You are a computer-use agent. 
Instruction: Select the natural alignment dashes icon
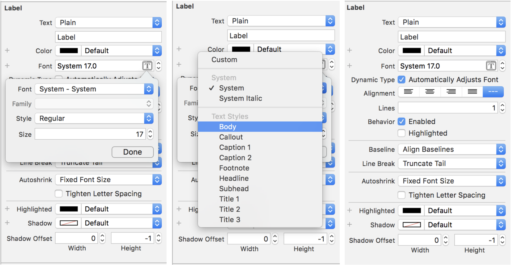coord(493,92)
